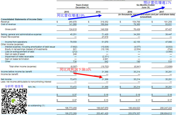This screenshot has height=115, width=176.
Task: Click 'Impairment of notes receivable' label
Action: point(19,57)
